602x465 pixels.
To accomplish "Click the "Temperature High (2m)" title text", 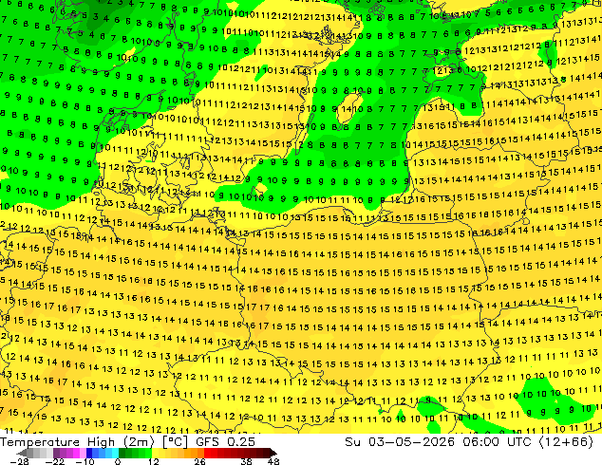I will [77, 442].
